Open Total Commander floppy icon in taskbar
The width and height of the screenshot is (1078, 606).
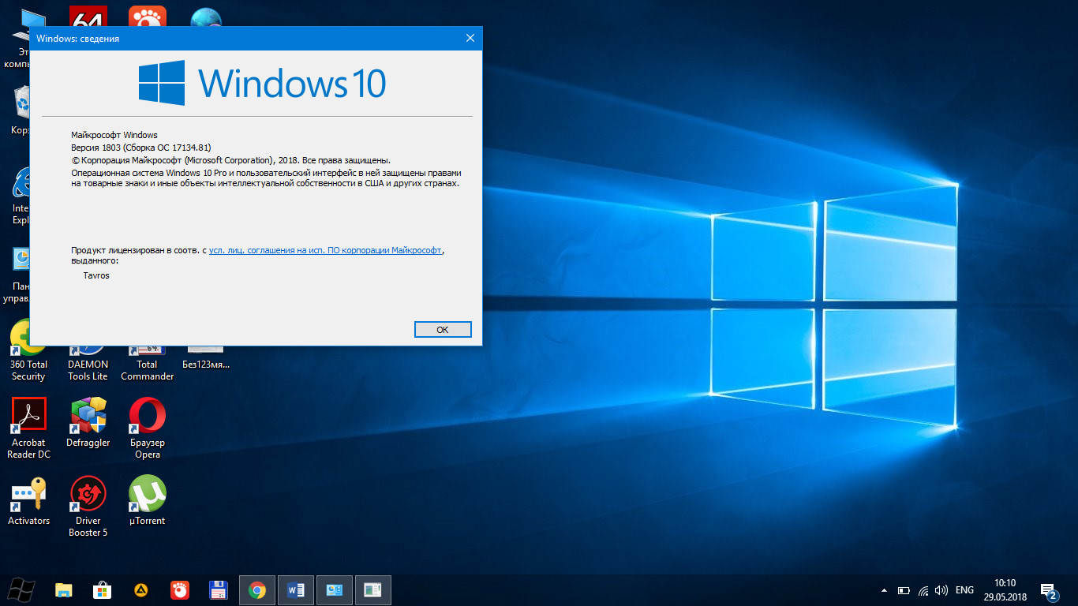(x=219, y=589)
